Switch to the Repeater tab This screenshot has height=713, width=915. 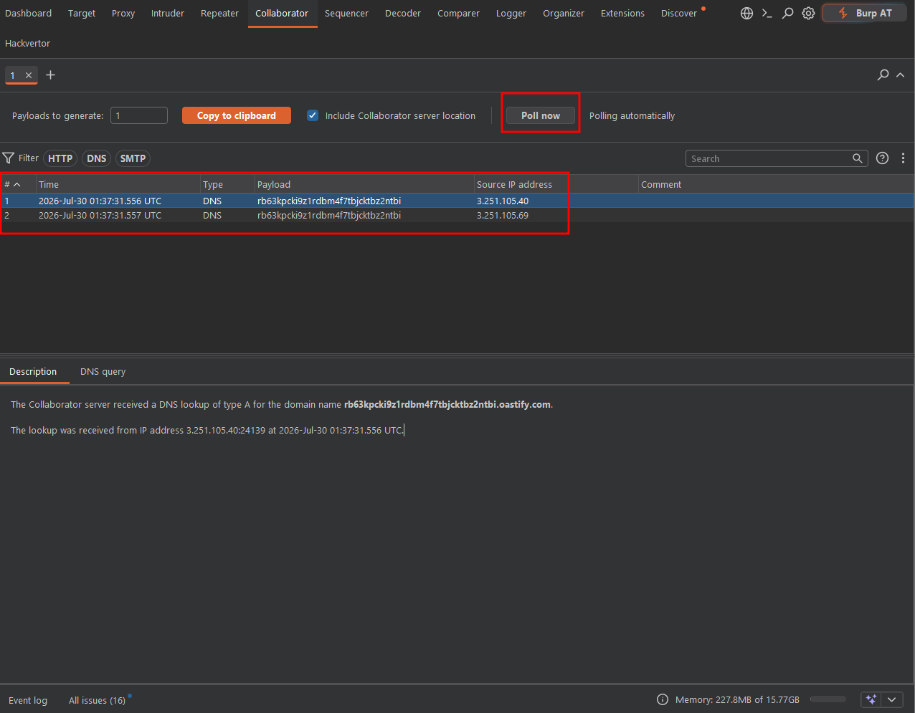[219, 14]
